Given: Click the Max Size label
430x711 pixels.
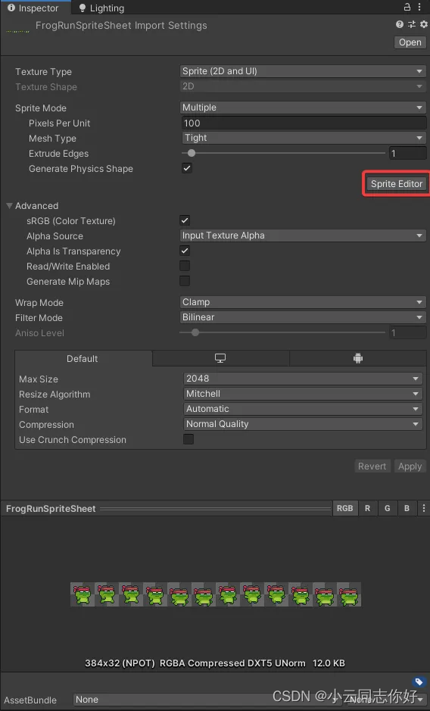Looking at the screenshot, I should click(x=39, y=379).
